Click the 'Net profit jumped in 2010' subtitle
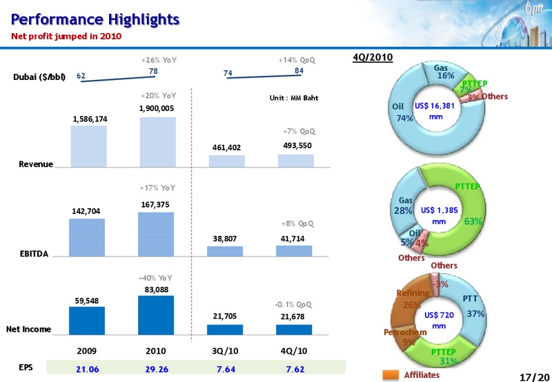The width and height of the screenshot is (552, 382). coord(66,37)
